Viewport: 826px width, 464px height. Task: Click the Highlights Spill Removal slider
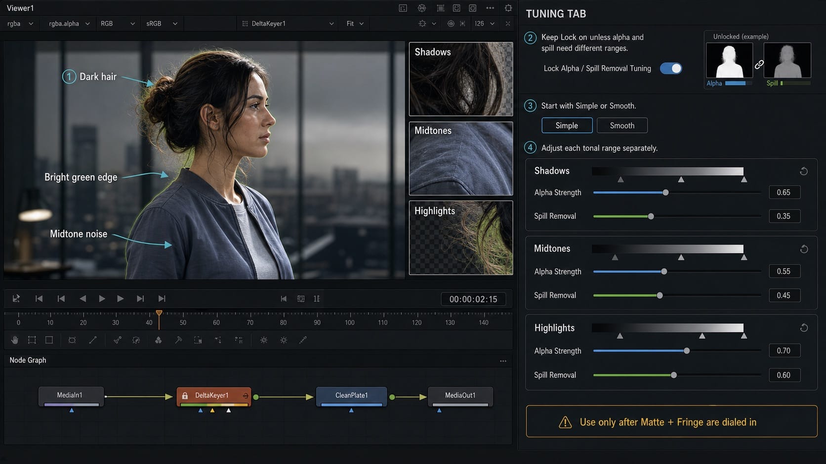click(x=677, y=375)
